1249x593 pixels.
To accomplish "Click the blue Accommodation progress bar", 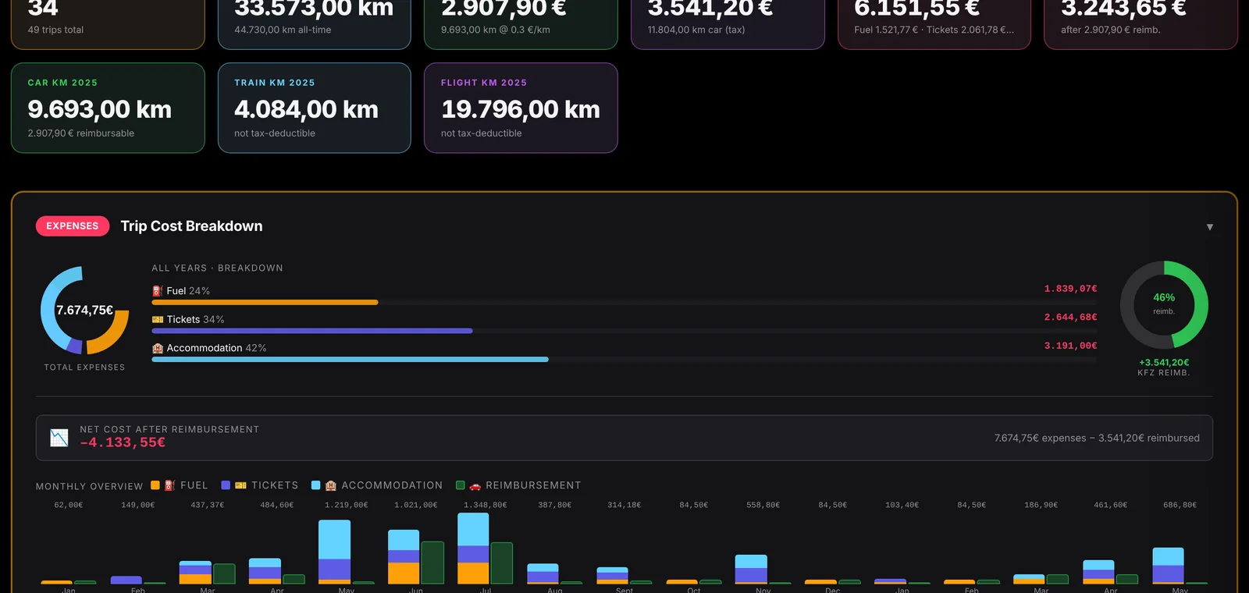I will coord(350,360).
